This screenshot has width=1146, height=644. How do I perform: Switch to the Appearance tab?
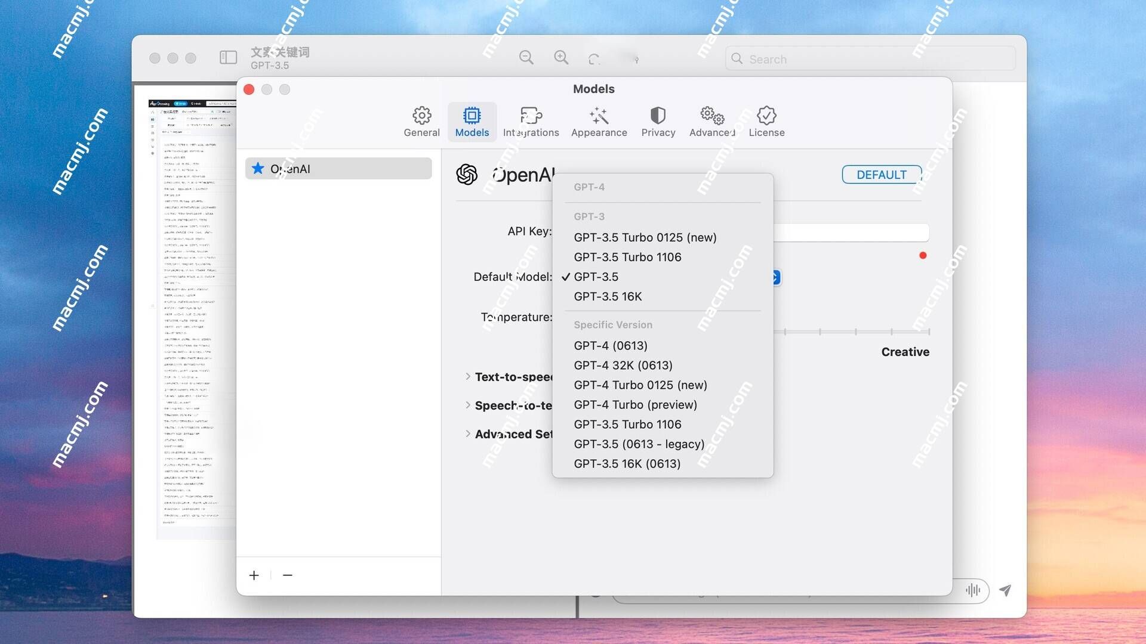tap(599, 122)
